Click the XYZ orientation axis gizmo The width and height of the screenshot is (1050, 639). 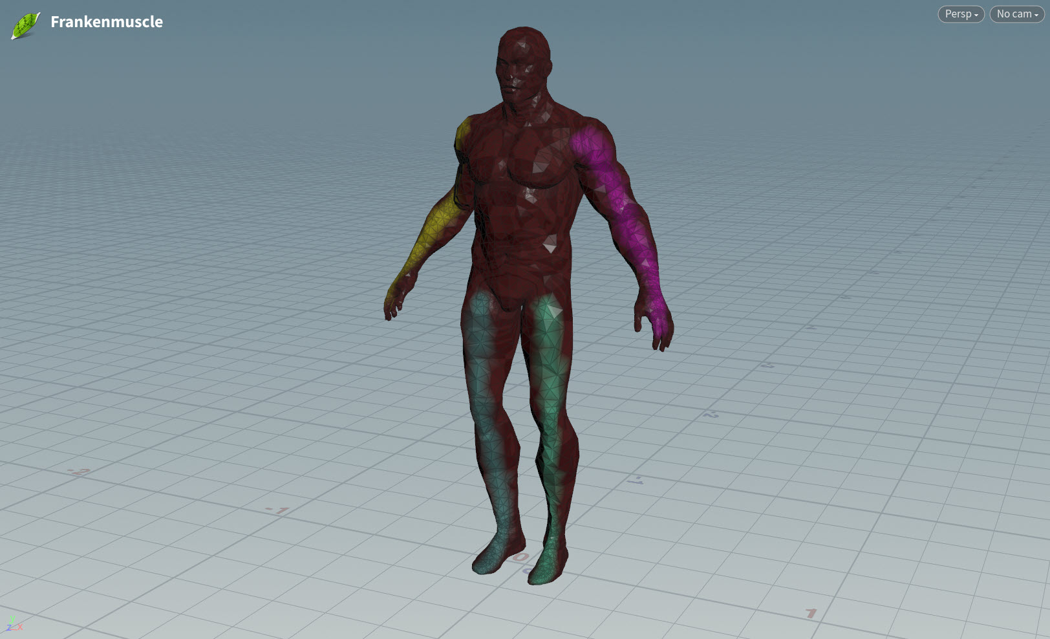[x=14, y=623]
